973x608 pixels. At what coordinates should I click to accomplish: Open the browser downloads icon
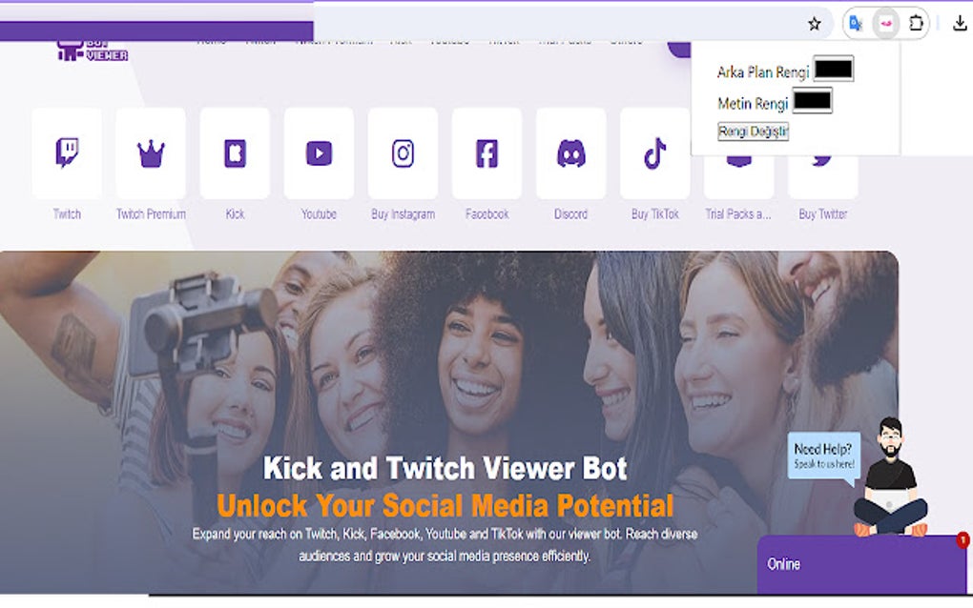pos(960,24)
